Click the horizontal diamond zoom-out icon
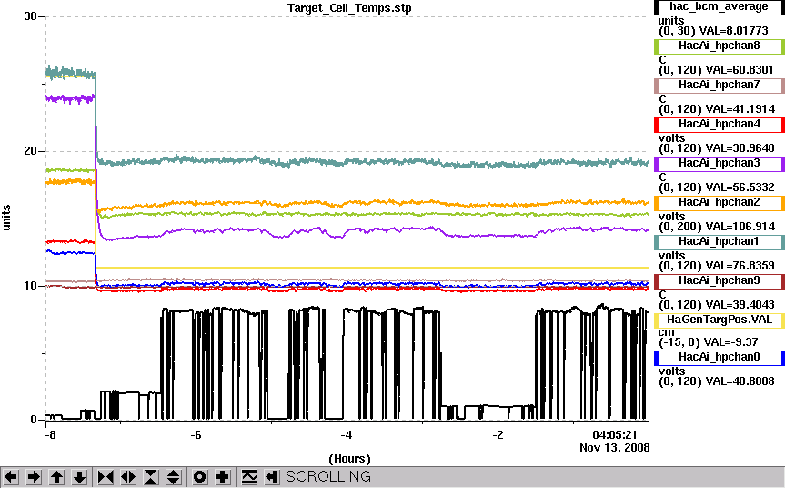 [128, 476]
